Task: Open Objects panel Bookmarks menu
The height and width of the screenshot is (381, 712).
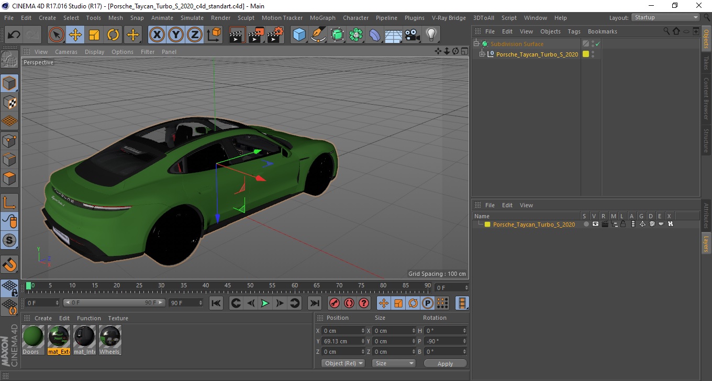Action: click(x=603, y=31)
